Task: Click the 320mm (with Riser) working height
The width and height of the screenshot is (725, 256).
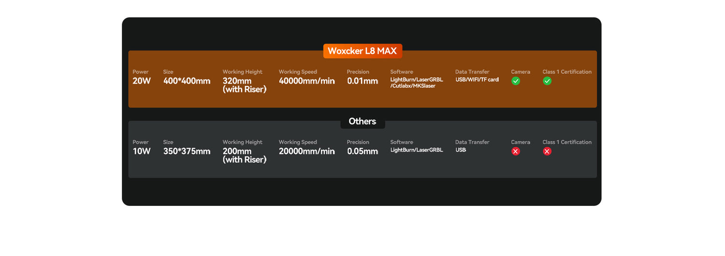Action: click(244, 85)
